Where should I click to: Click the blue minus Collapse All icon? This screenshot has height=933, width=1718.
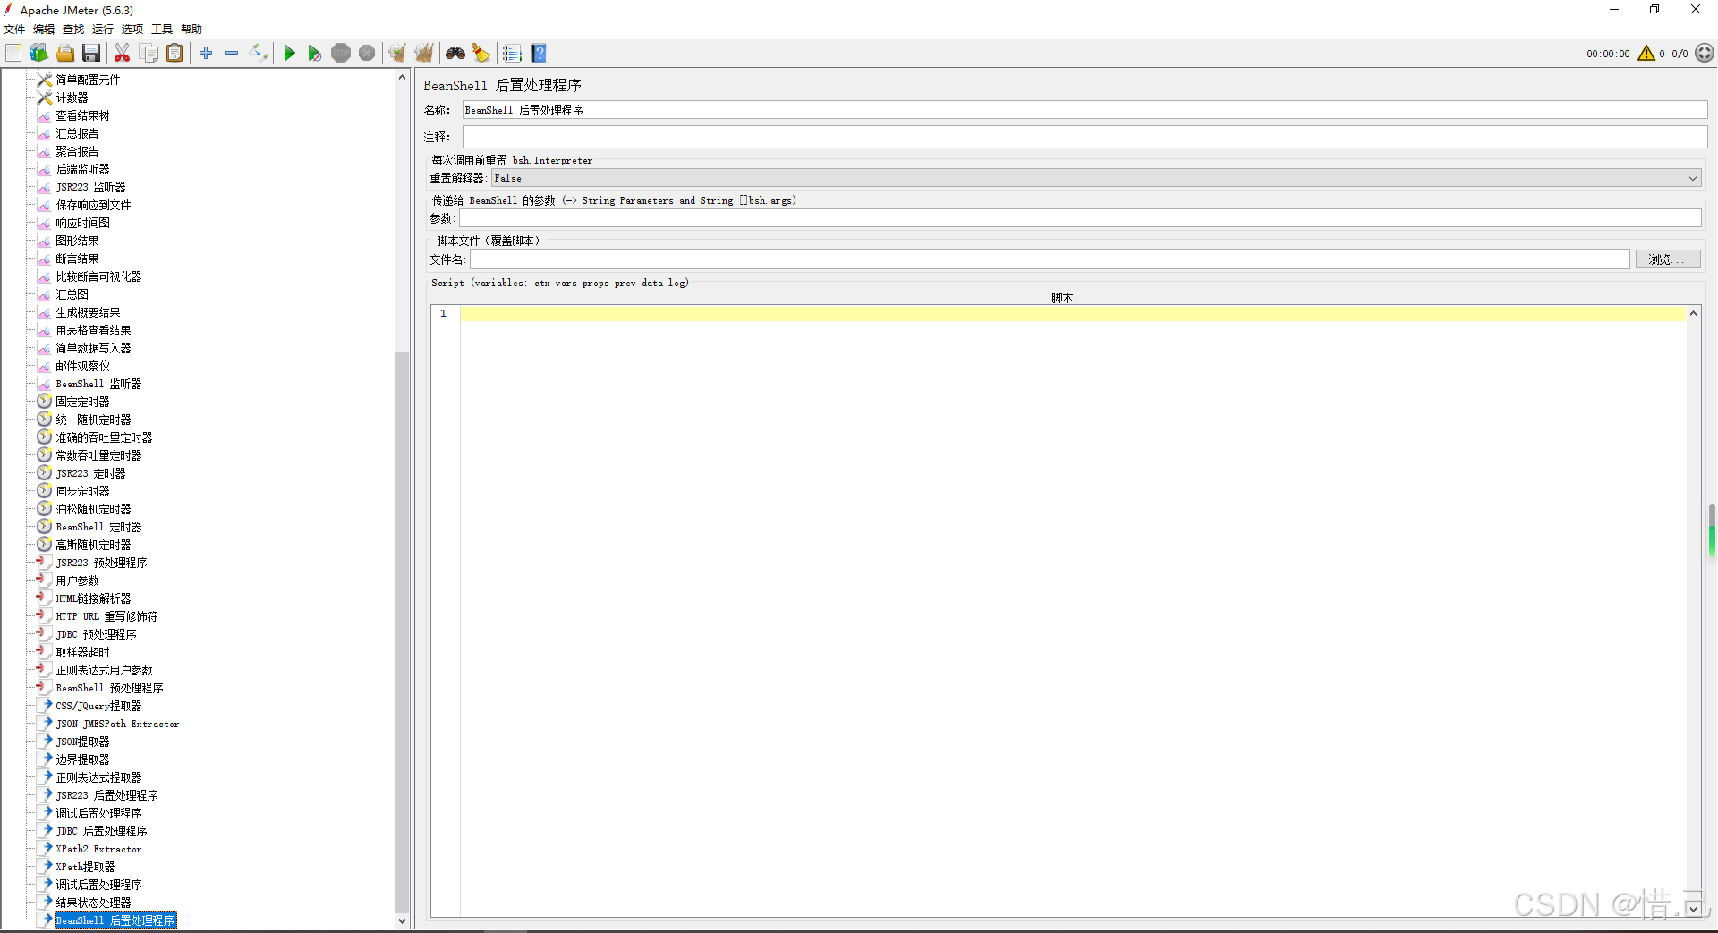[232, 54]
